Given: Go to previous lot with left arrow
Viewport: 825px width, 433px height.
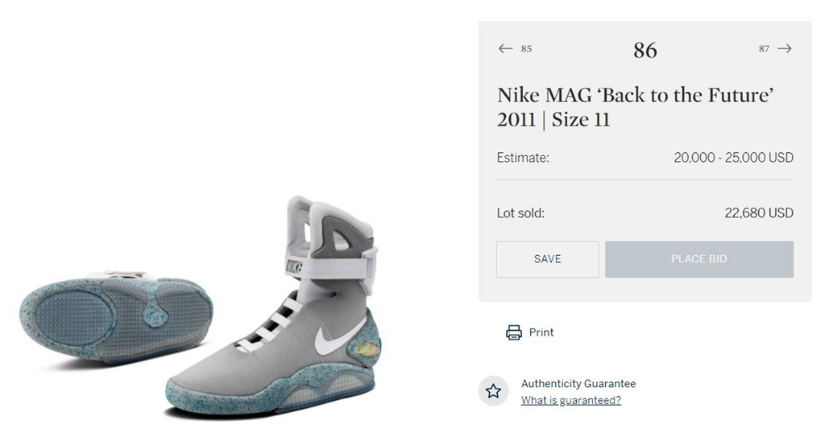Looking at the screenshot, I should [505, 49].
